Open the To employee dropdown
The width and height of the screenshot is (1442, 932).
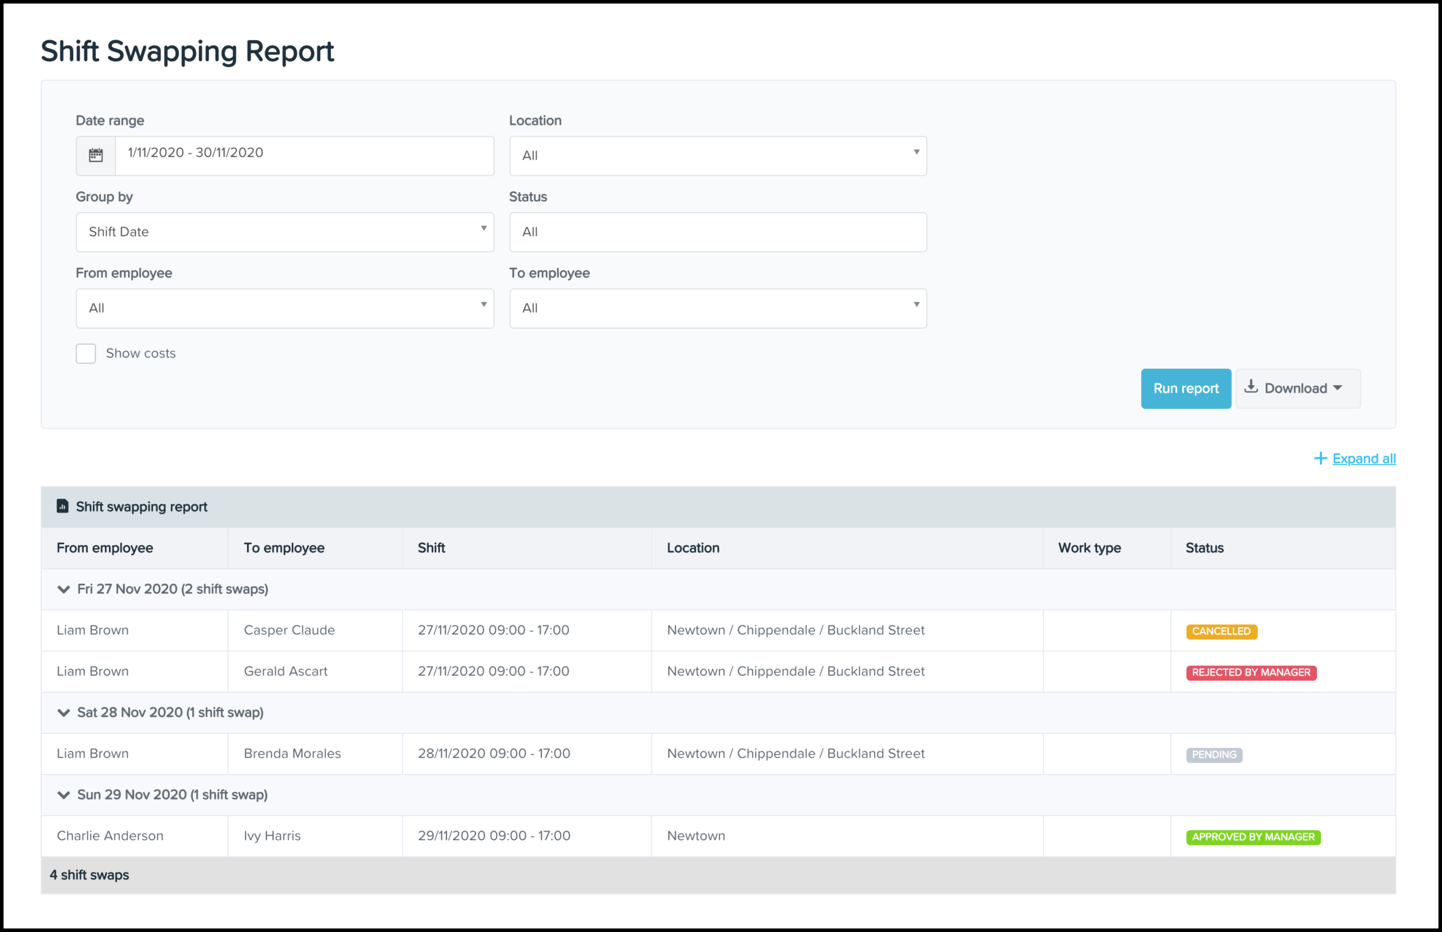tap(717, 308)
